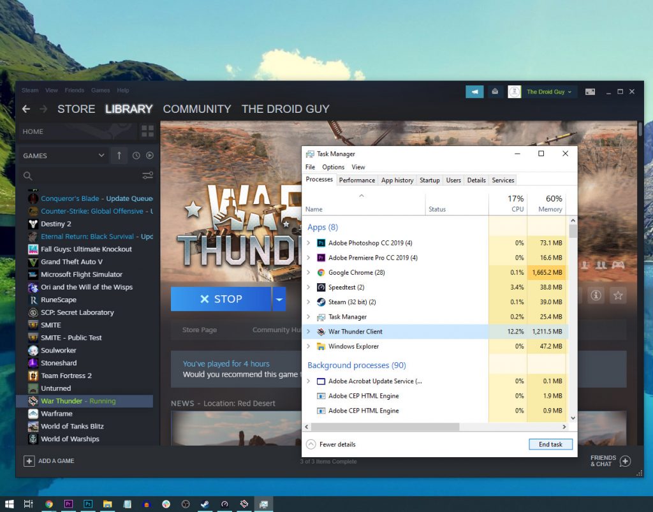Open the Services tab
The image size is (653, 512).
point(503,180)
